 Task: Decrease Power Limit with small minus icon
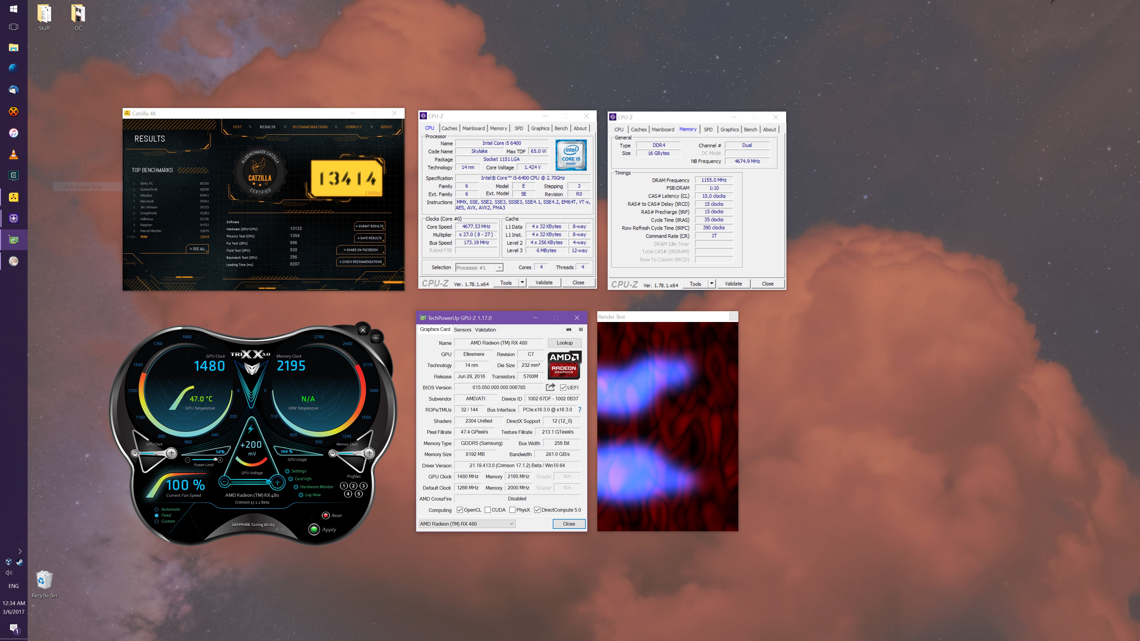(x=188, y=460)
